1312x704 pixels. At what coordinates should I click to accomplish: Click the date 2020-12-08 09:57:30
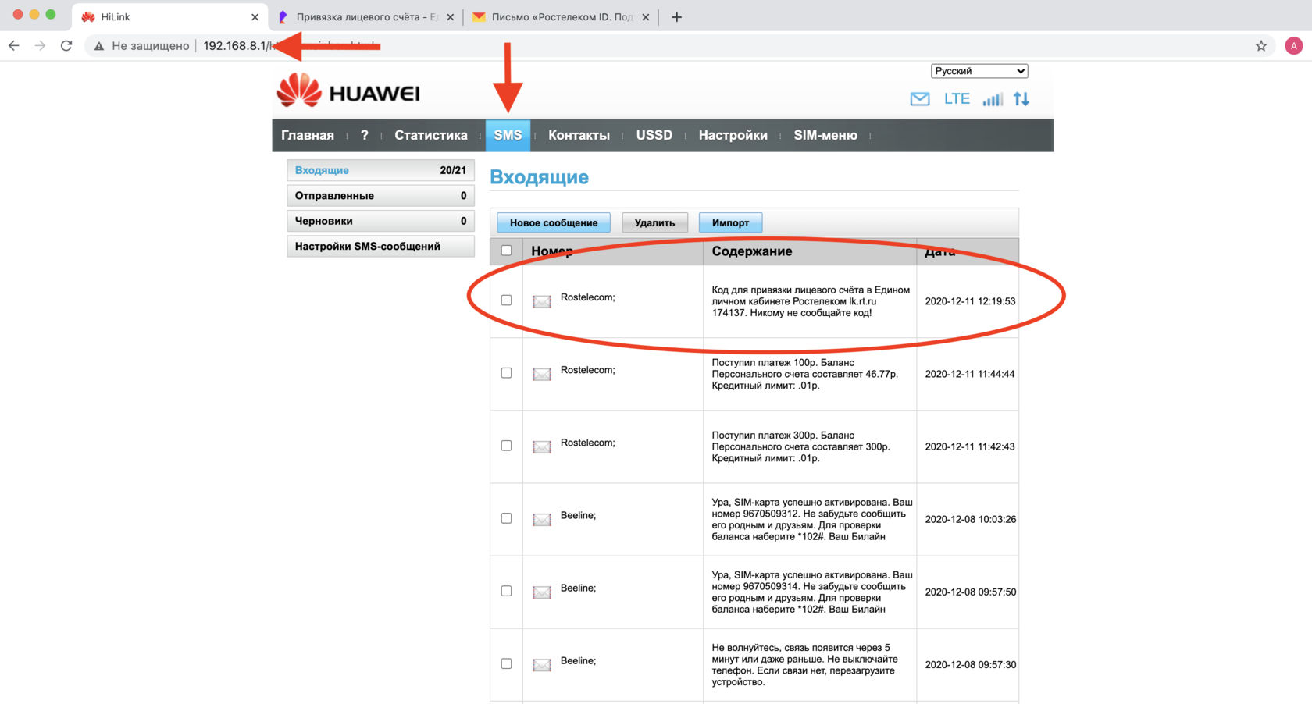pos(971,664)
